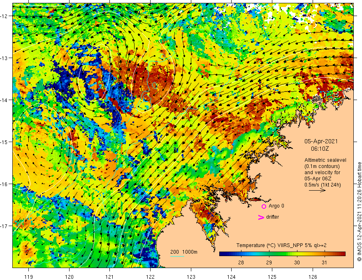Click the 05-Apr-2021 date label
Screen dimensions: 362x280
click(321, 141)
